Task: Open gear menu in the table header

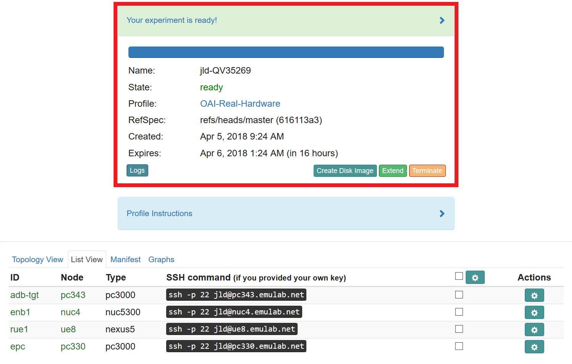Action: tap(475, 277)
